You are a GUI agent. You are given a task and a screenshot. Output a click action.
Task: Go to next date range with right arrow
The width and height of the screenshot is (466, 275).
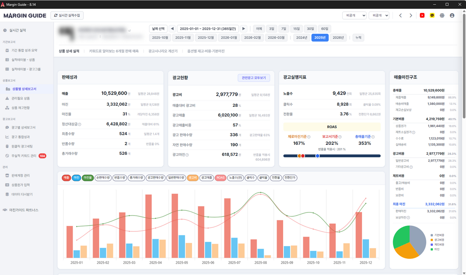click(x=244, y=29)
